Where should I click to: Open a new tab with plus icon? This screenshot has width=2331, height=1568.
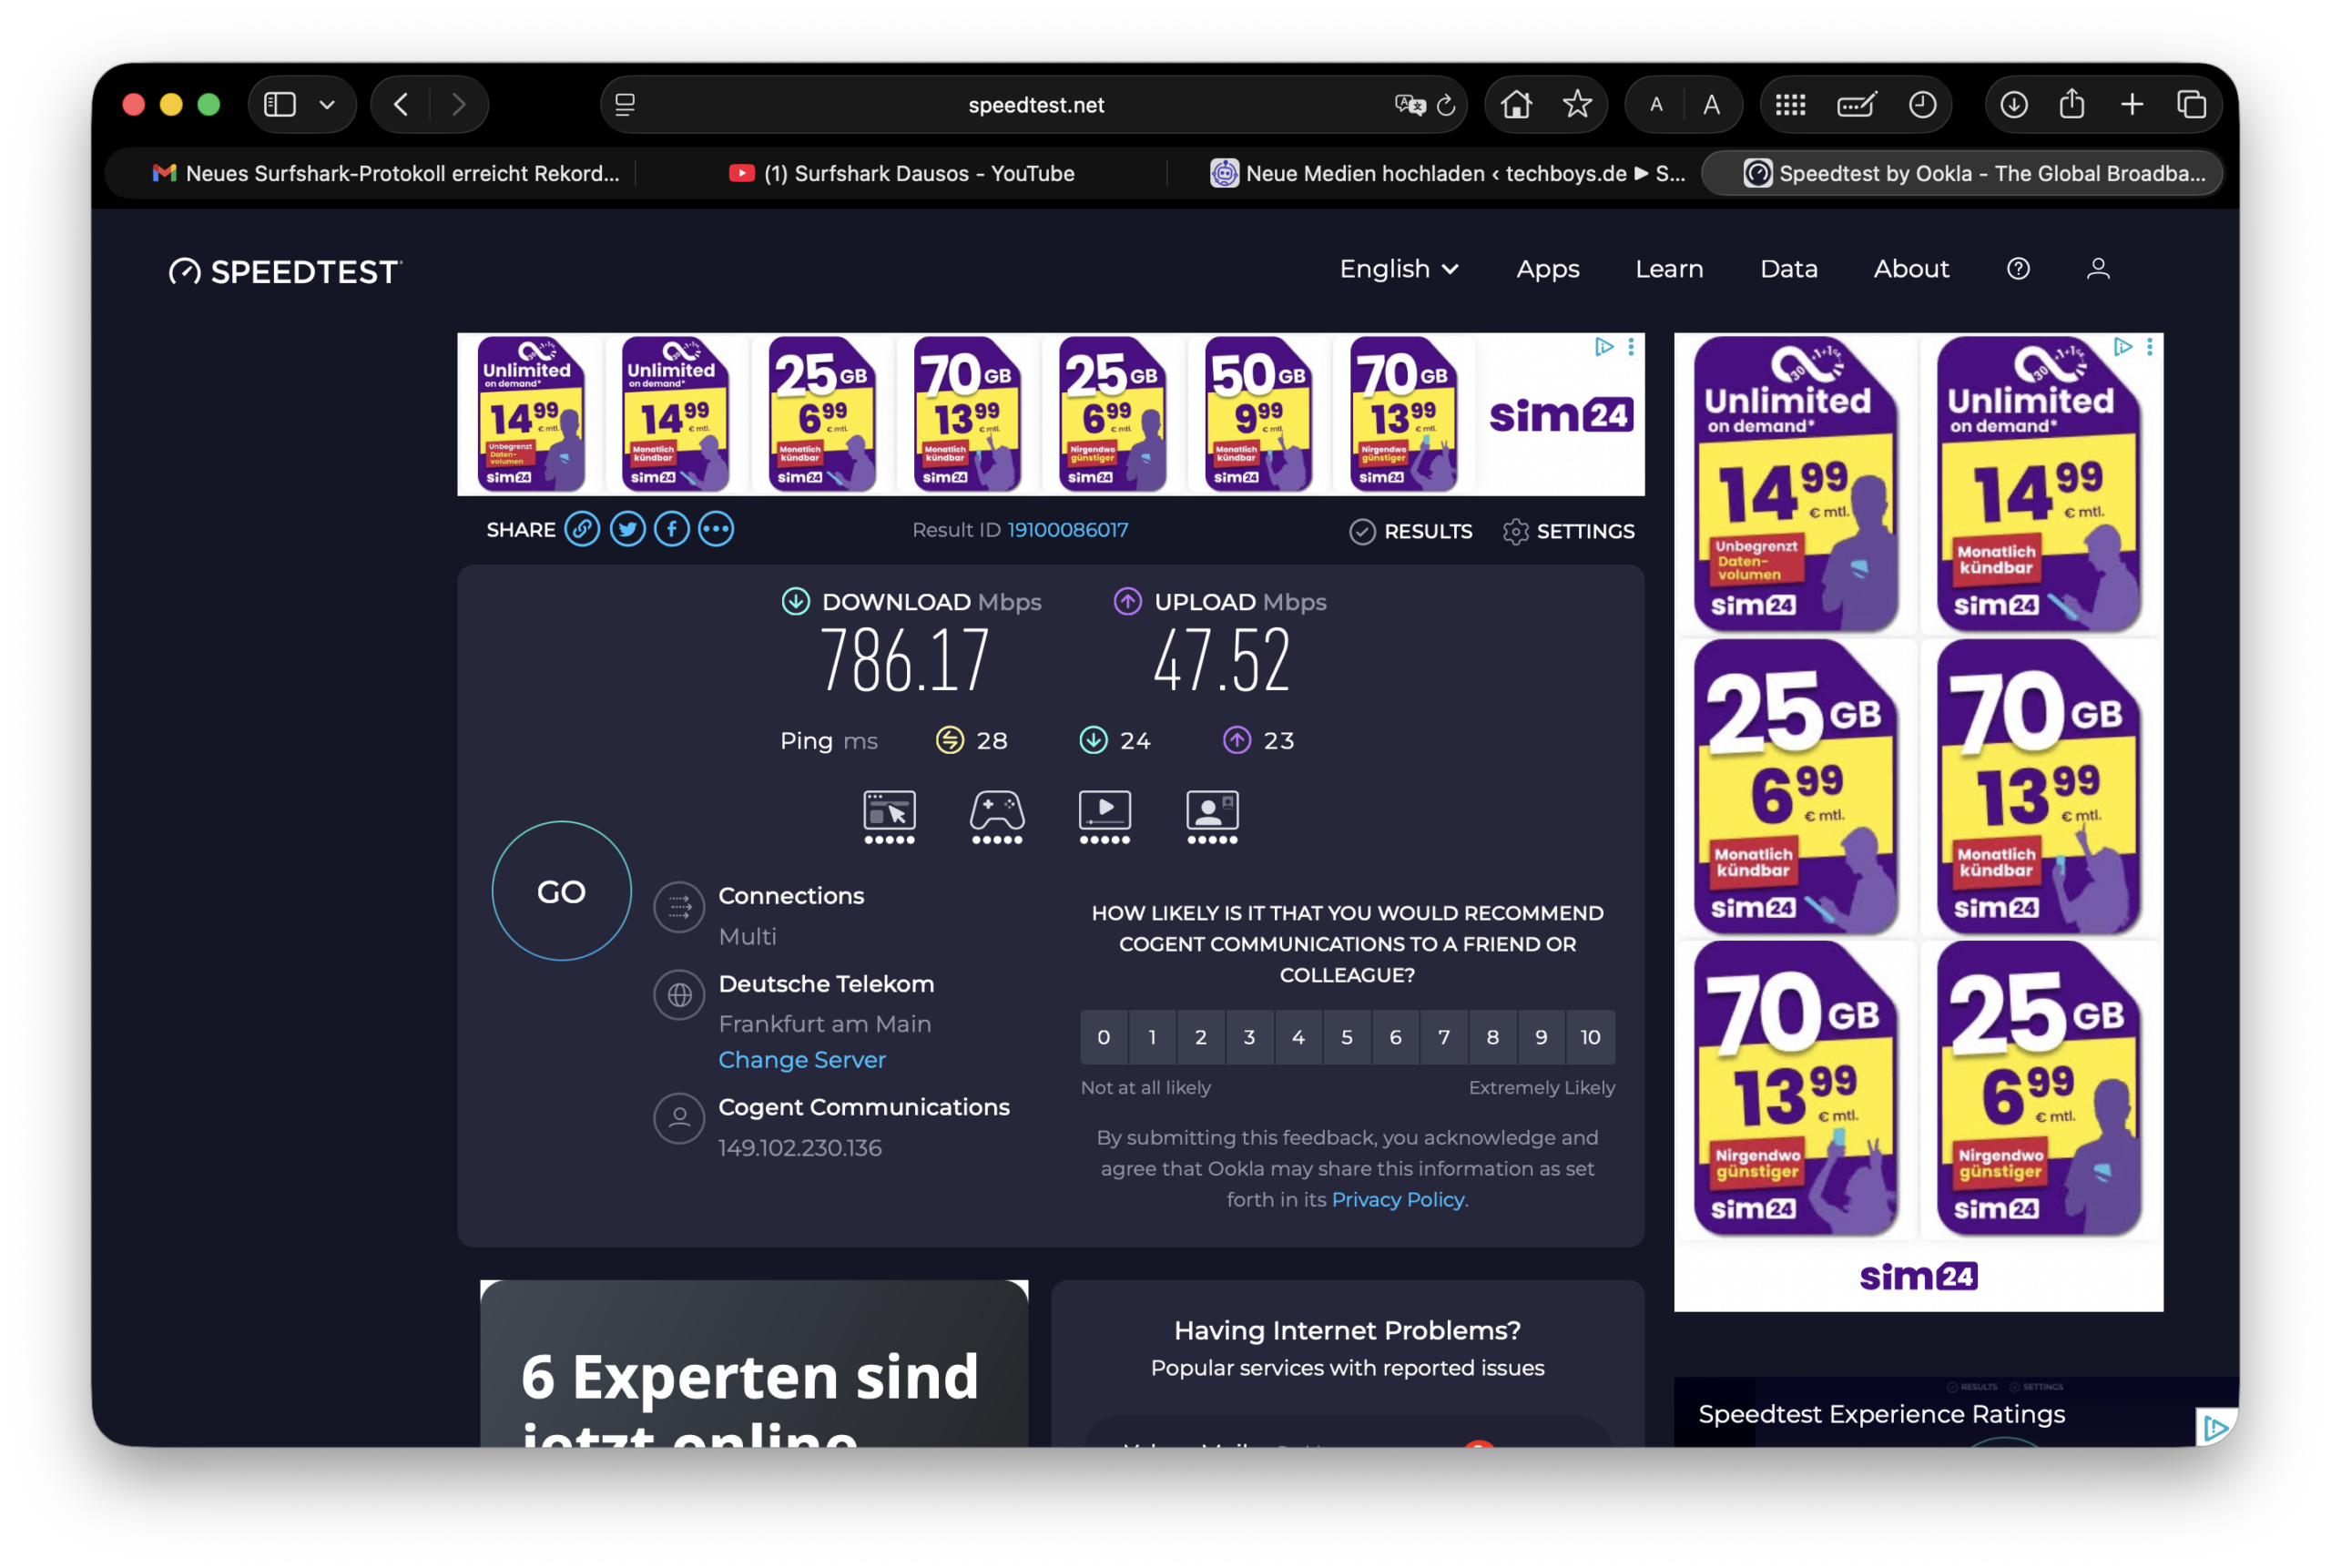click(x=2132, y=104)
